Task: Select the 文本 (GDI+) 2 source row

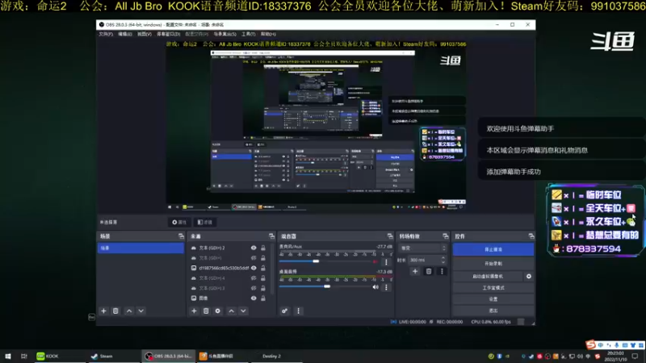Action: 229,248
